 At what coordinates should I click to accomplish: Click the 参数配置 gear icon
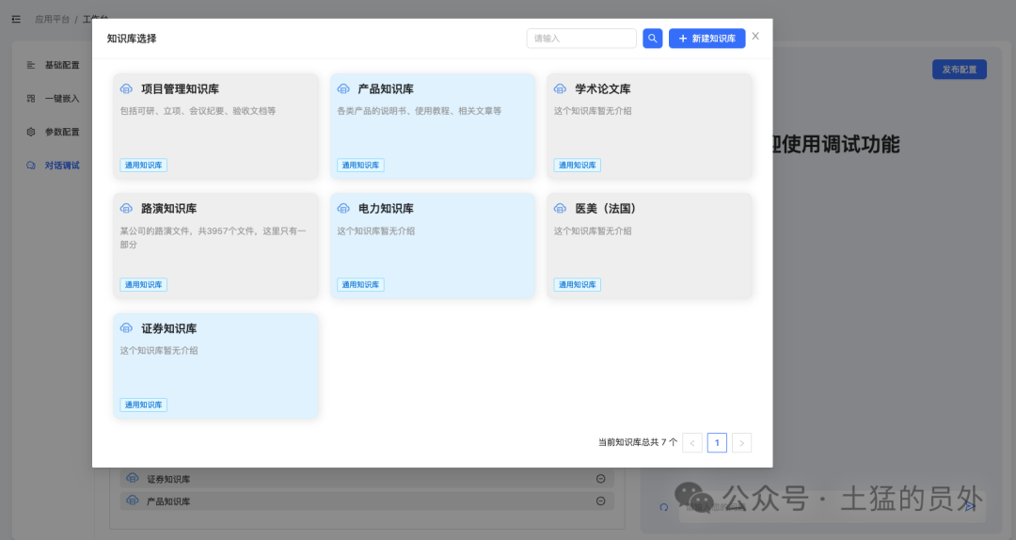point(30,132)
